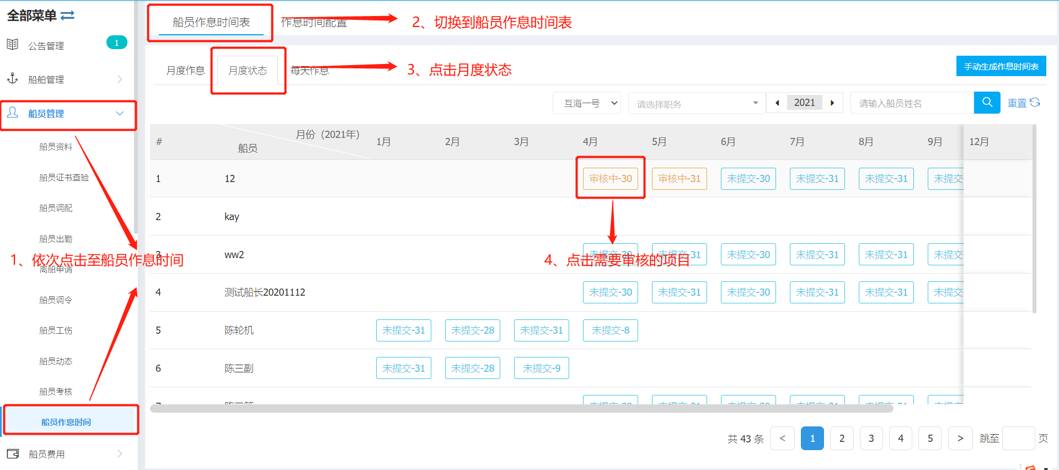
Task: Expand the 船舶管理 chevron
Action: pyautogui.click(x=120, y=79)
